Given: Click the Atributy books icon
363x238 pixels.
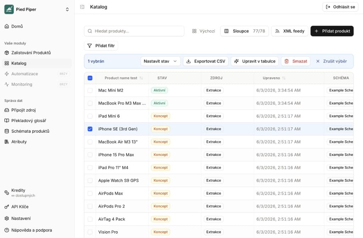Looking at the screenshot, I should pos(7,142).
